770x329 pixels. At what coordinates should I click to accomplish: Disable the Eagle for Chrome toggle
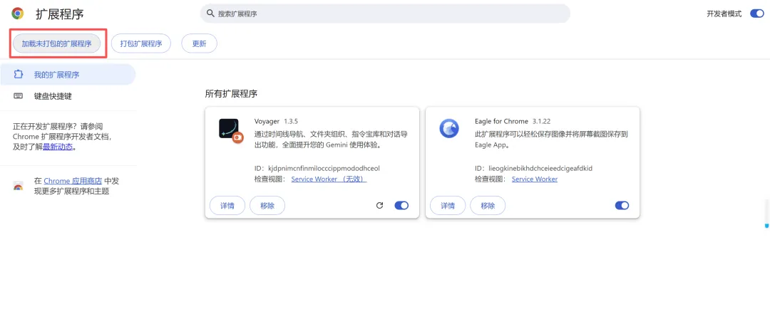coord(622,205)
